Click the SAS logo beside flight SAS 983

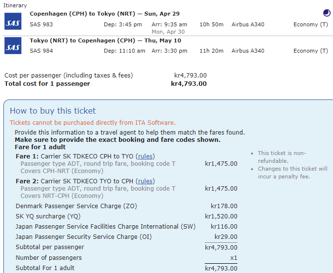13,20
